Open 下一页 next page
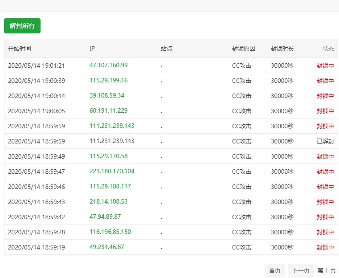The width and height of the screenshot is (339, 278). coord(301,270)
